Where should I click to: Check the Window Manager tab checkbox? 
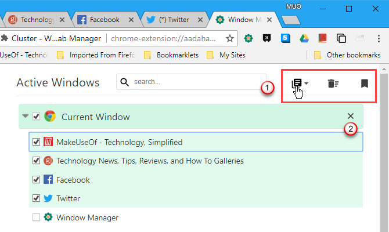(x=37, y=217)
